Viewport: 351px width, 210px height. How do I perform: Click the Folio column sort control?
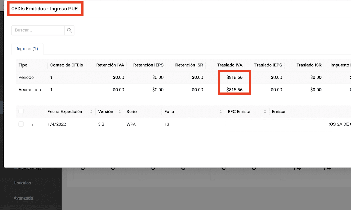[220, 111]
